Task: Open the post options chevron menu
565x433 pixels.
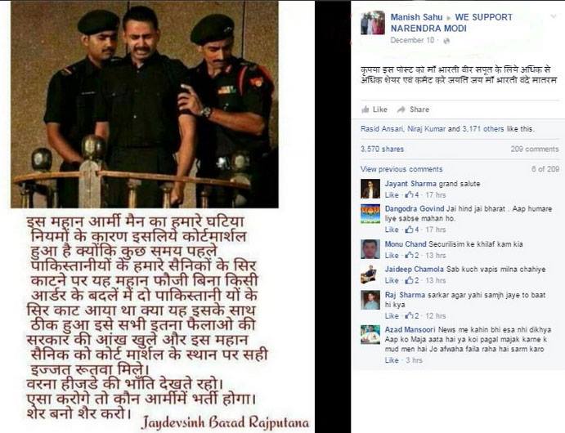Action: pyautogui.click(x=553, y=16)
